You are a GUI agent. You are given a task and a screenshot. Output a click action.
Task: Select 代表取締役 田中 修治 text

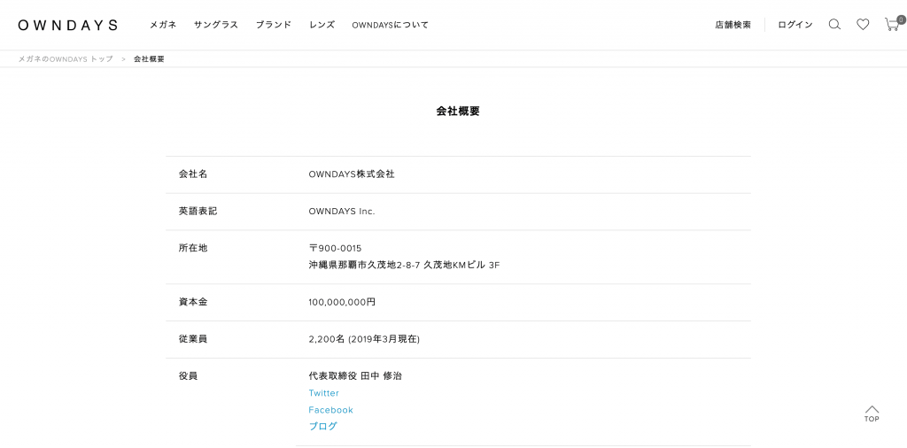pos(355,375)
